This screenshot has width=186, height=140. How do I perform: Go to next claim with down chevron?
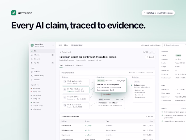(154, 52)
